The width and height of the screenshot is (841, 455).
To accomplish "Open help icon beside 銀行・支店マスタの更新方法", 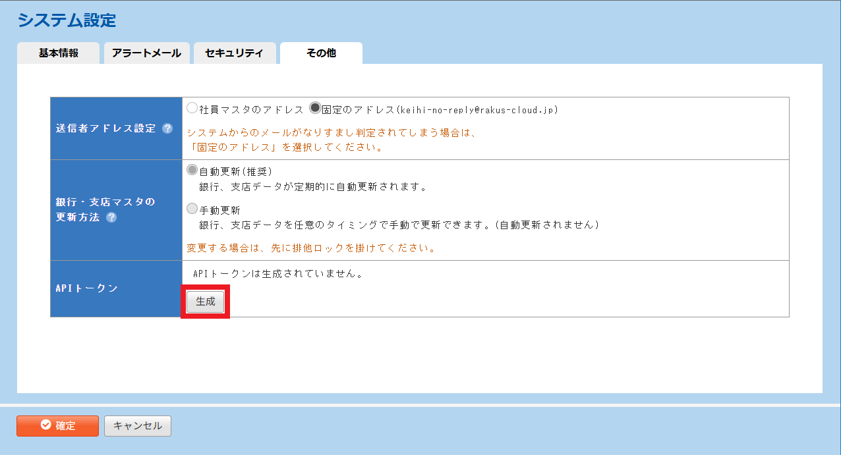I will tap(111, 217).
